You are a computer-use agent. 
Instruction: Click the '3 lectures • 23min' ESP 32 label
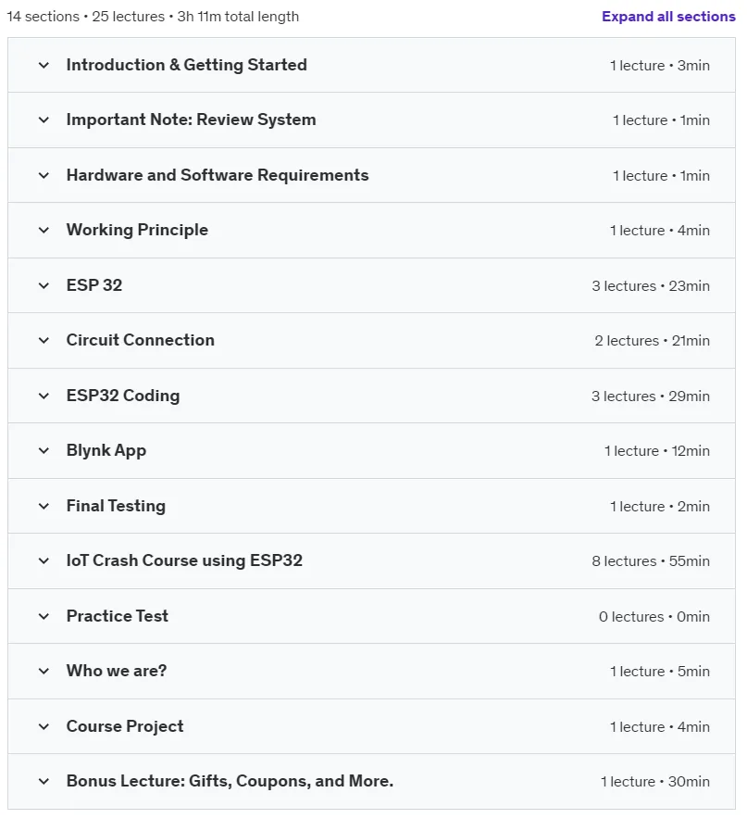(651, 286)
